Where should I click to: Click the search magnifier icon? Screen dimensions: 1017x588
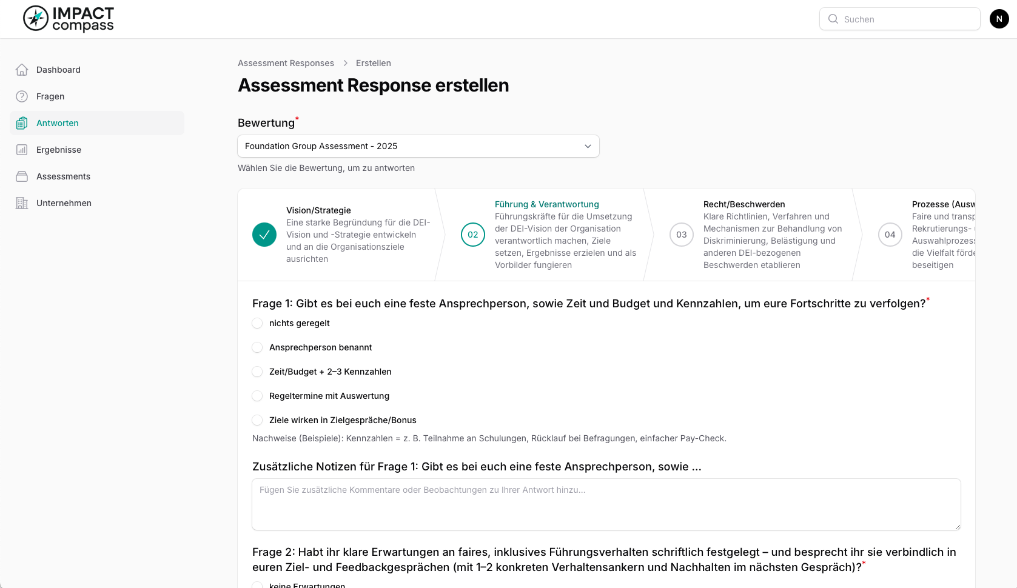(833, 19)
